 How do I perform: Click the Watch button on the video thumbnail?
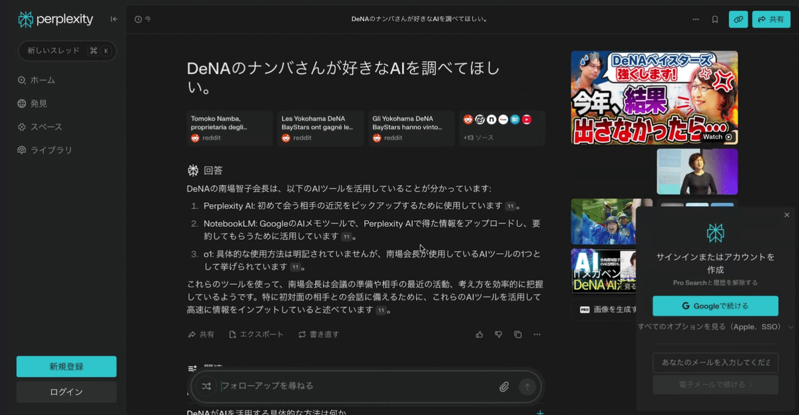pyautogui.click(x=718, y=137)
